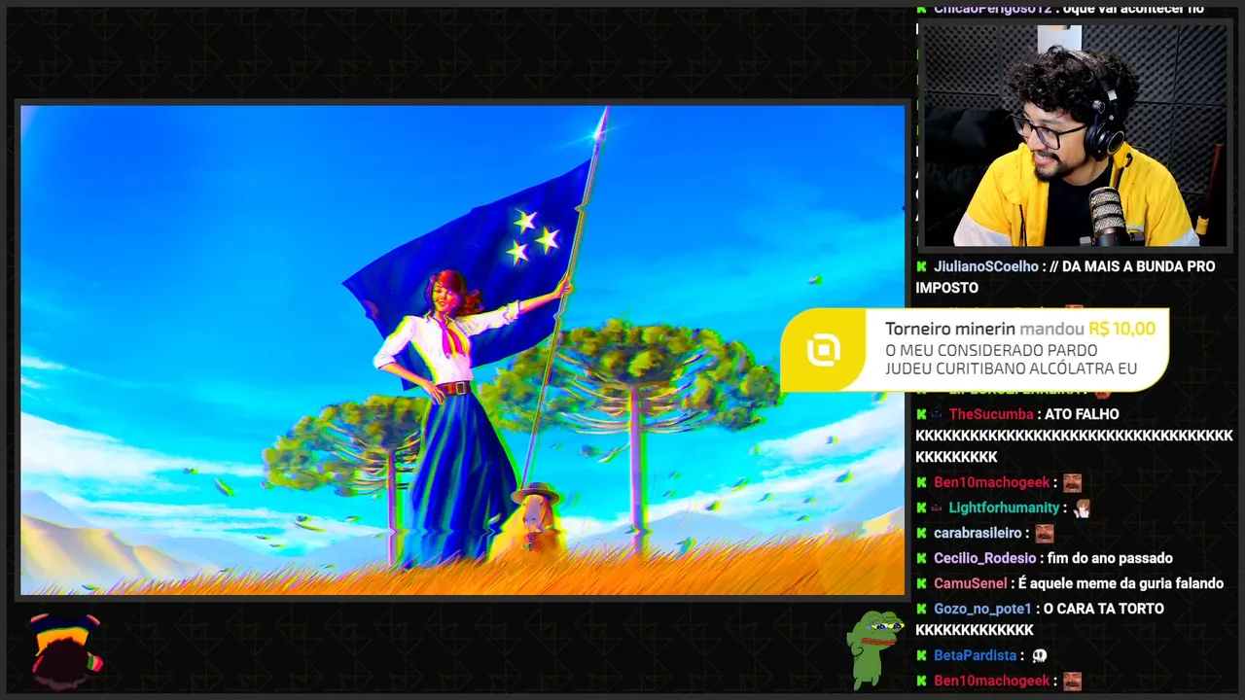Click the green Kick badge beside BetaPardista
This screenshot has width=1245, height=700.
[x=921, y=655]
